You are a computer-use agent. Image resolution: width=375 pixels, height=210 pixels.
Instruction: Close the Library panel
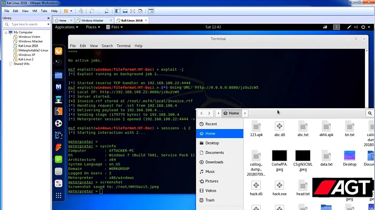coord(48,18)
